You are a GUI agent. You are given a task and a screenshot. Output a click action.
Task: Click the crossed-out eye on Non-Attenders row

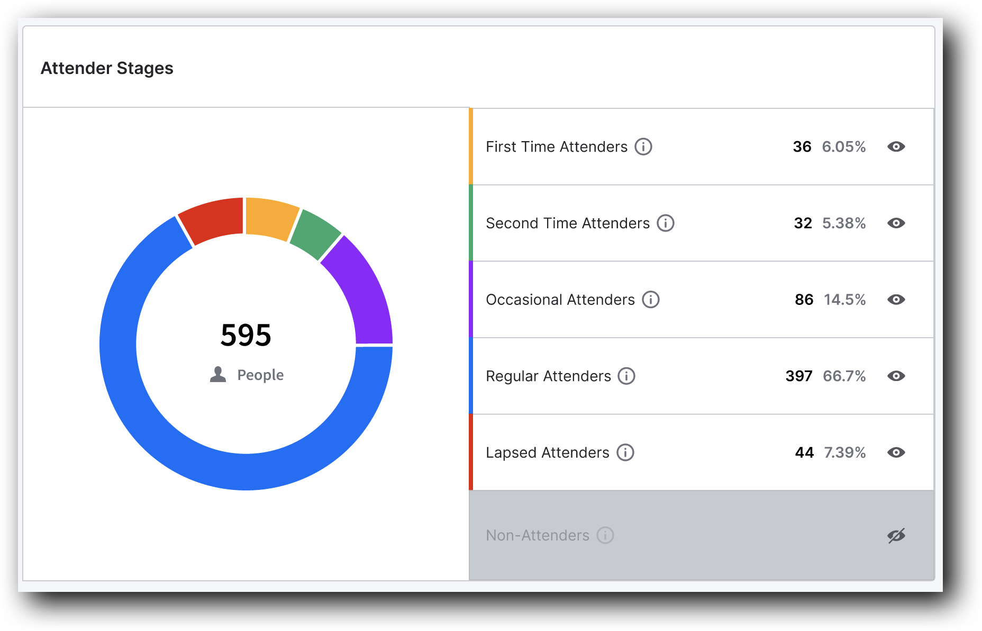pos(896,535)
